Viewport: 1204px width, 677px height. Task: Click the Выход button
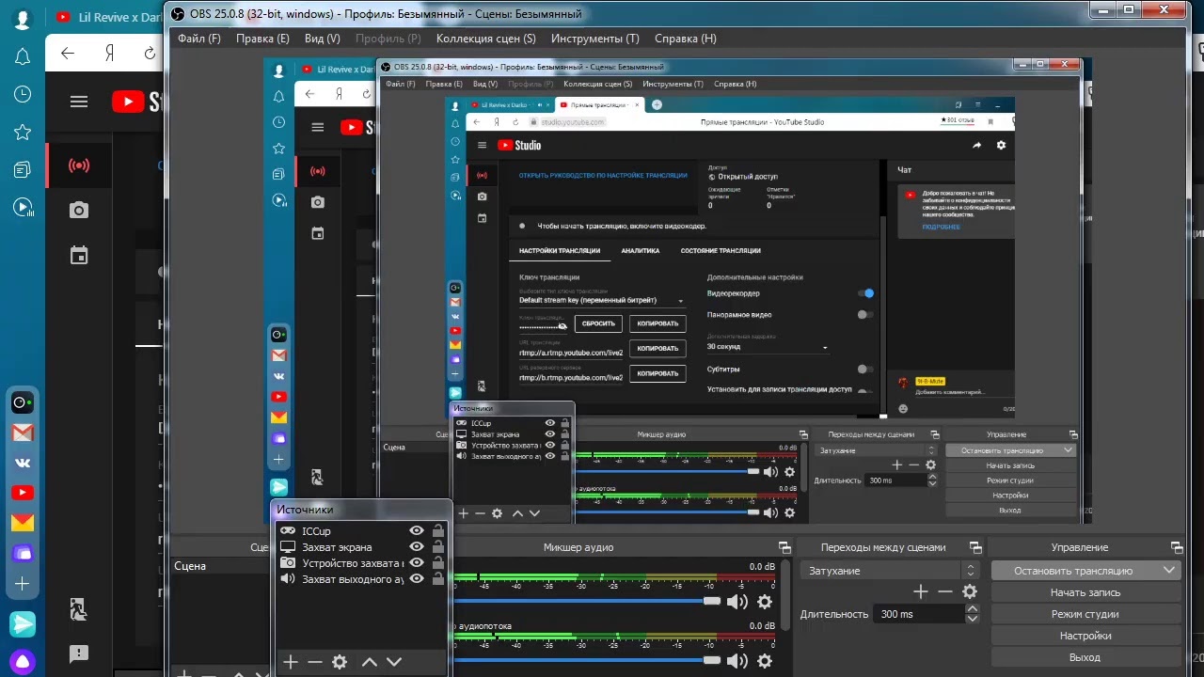pyautogui.click(x=1085, y=657)
